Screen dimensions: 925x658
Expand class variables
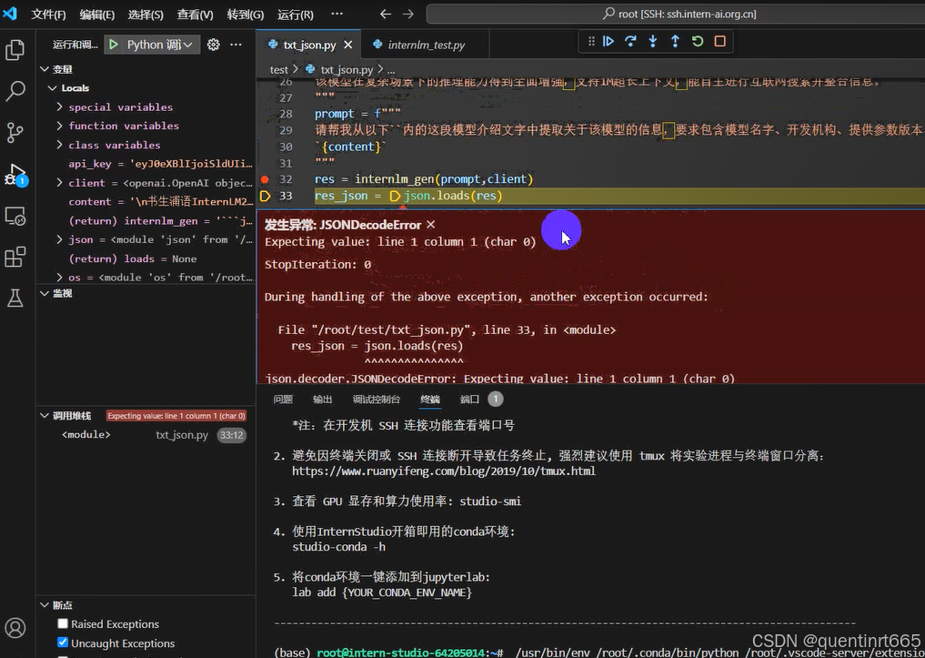(x=59, y=145)
